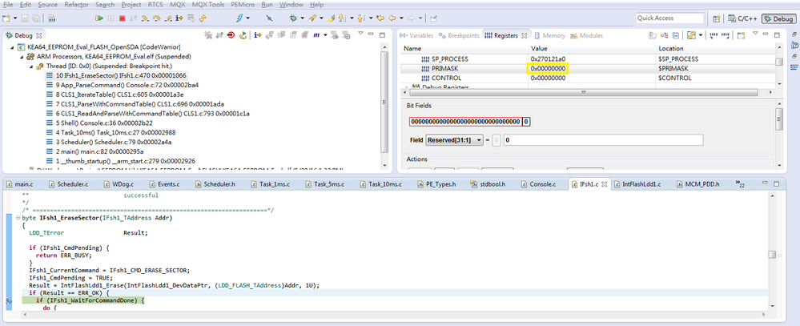Switch to the Modules tab
Screen dimensions: 800x326
point(587,36)
